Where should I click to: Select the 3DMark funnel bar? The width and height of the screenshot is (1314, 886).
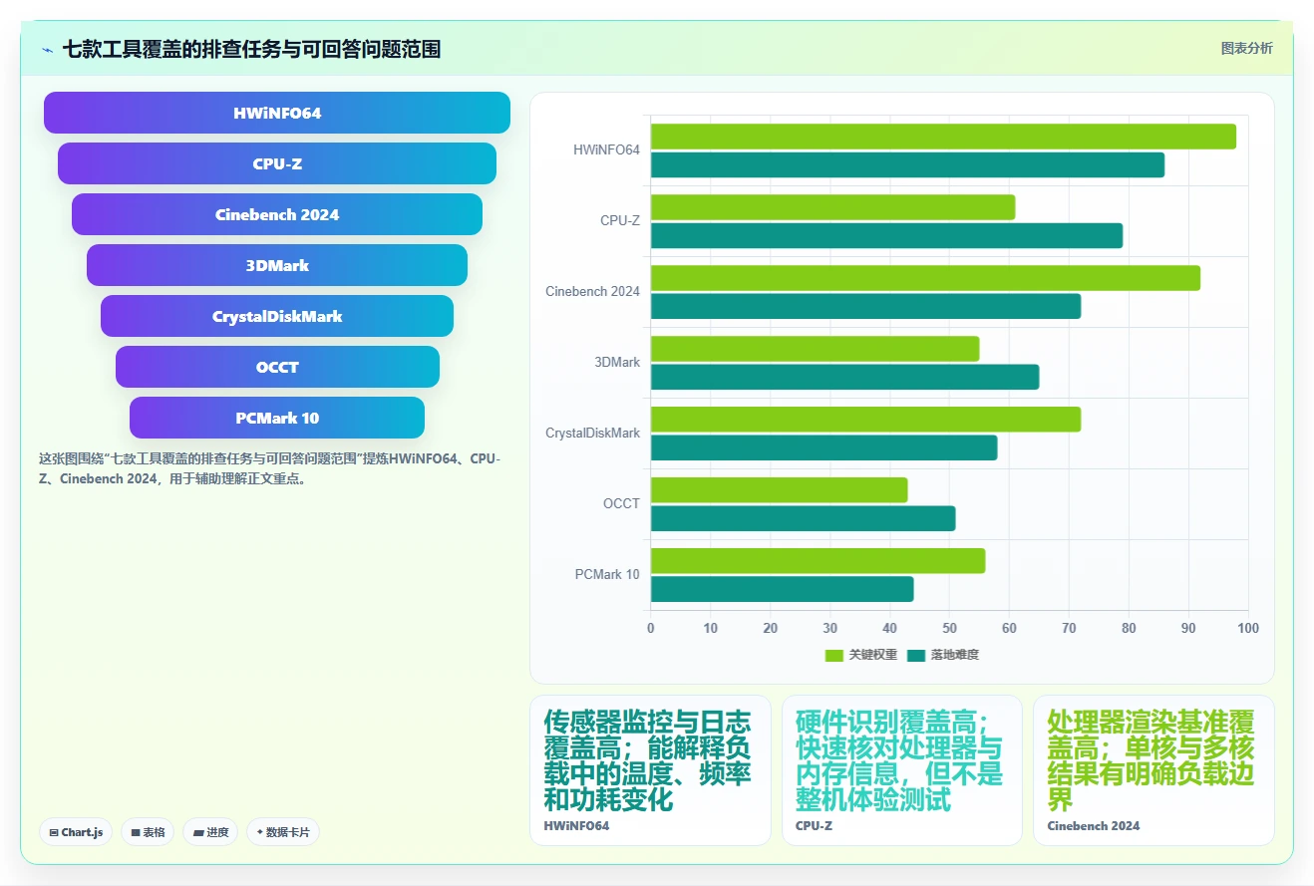tap(277, 265)
